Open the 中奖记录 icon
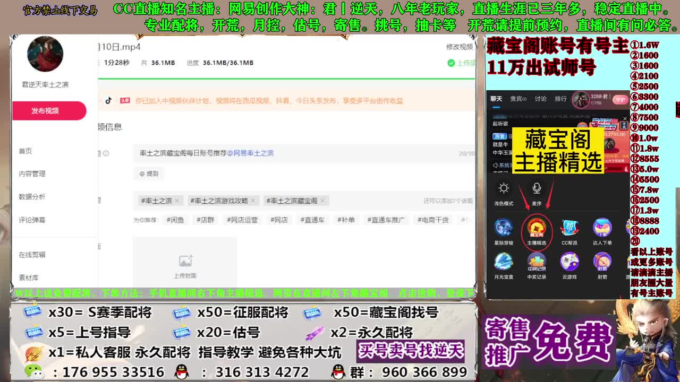This screenshot has width=680, height=382. tap(537, 262)
